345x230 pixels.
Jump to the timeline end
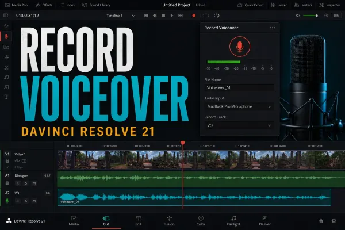[181, 16]
